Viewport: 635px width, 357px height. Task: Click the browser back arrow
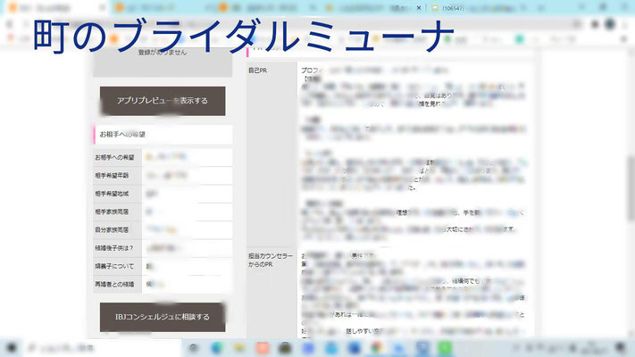point(10,24)
